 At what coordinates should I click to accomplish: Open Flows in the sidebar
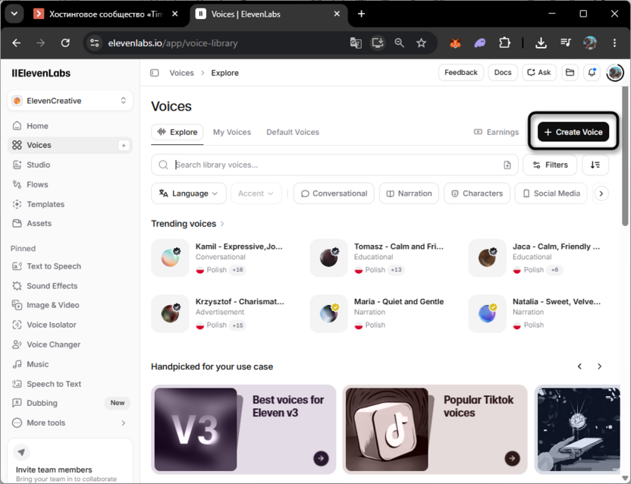70,184
